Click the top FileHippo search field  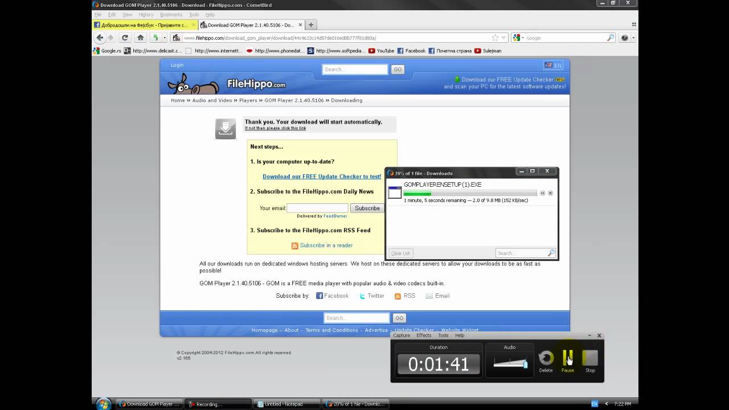[355, 69]
